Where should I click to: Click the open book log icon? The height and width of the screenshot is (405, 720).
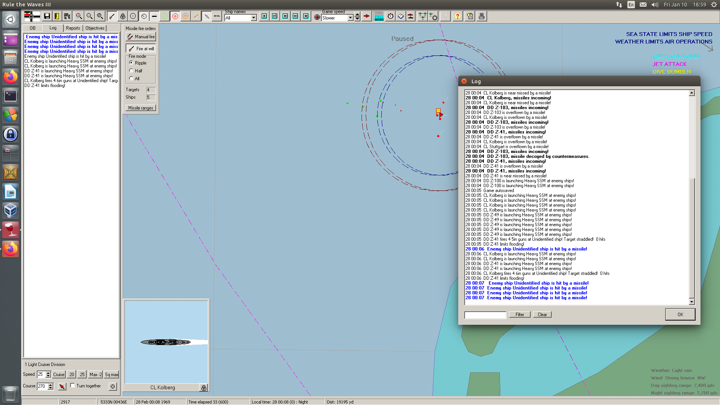tap(401, 16)
